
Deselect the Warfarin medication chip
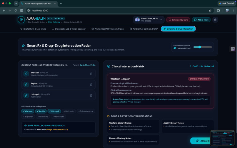click(x=28, y=111)
